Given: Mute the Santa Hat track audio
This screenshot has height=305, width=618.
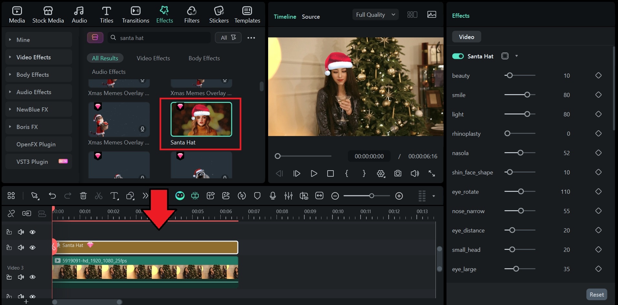Looking at the screenshot, I should (x=21, y=247).
